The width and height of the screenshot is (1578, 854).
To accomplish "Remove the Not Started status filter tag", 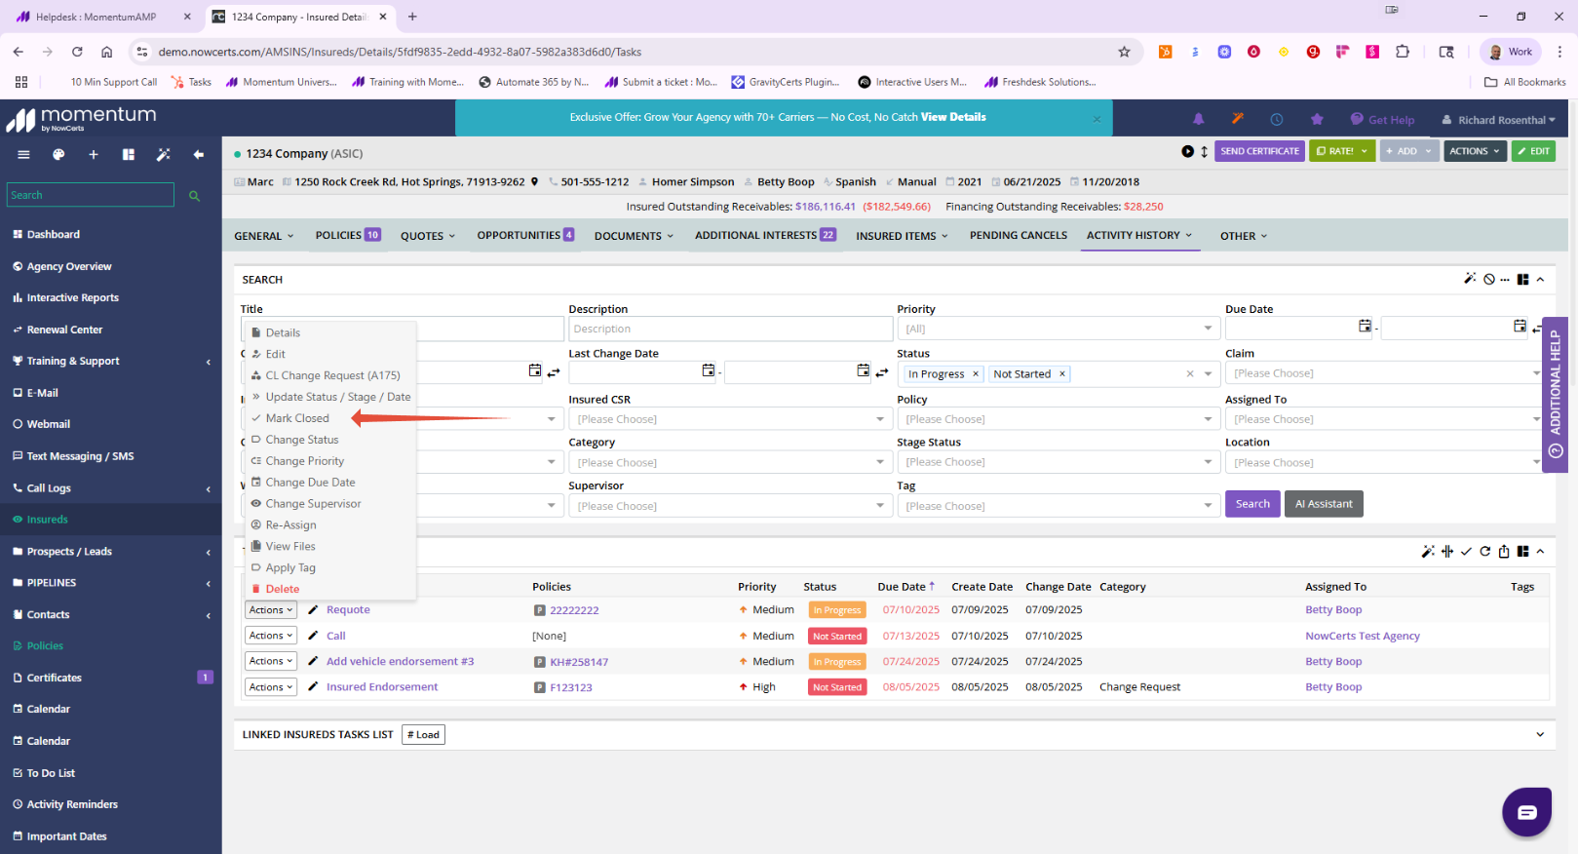I will pyautogui.click(x=1062, y=374).
